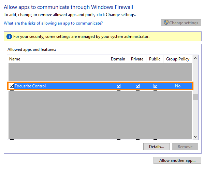Open the risks of allowing an app link
The width and height of the screenshot is (218, 169).
(53, 23)
